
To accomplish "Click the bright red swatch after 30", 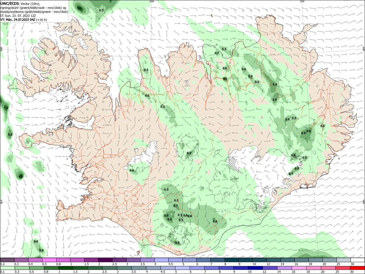I will tap(358, 268).
